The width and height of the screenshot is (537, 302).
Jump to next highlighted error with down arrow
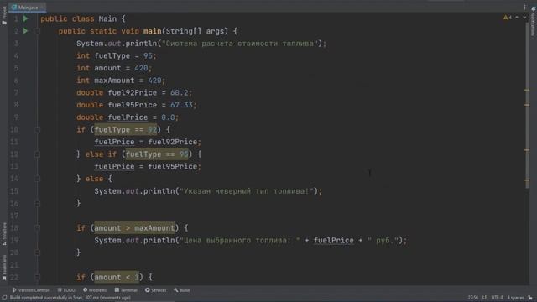point(524,17)
